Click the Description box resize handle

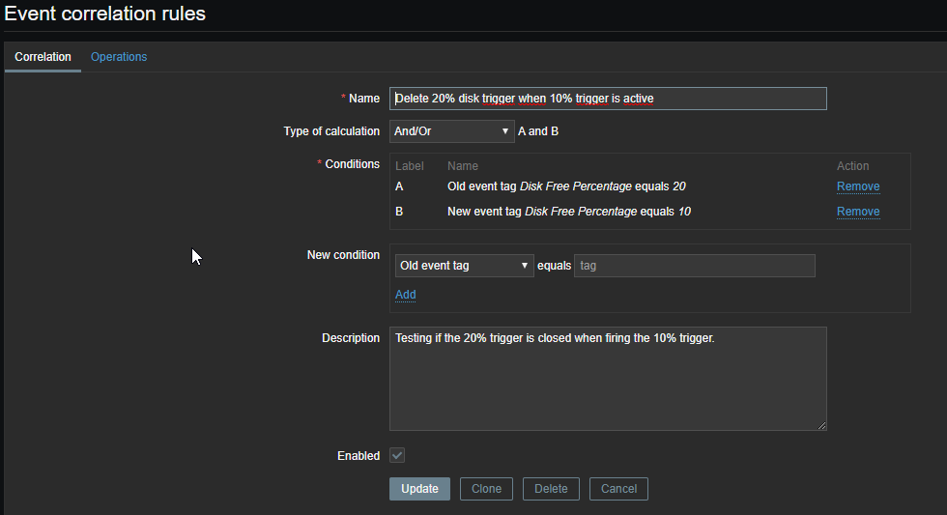(822, 426)
